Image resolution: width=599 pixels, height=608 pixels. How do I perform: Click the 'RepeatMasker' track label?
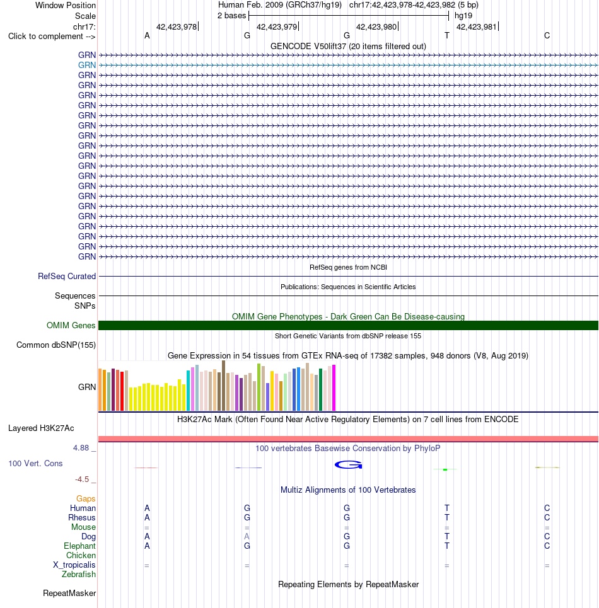69,594
